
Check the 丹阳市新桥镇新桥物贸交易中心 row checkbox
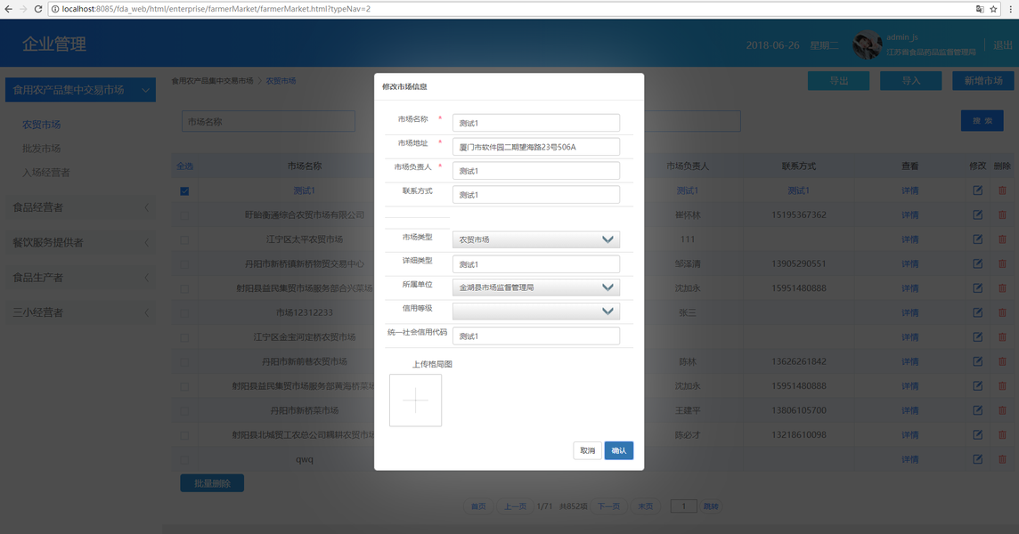184,264
